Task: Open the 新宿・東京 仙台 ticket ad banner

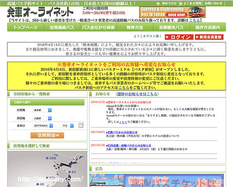Action: [174, 180]
